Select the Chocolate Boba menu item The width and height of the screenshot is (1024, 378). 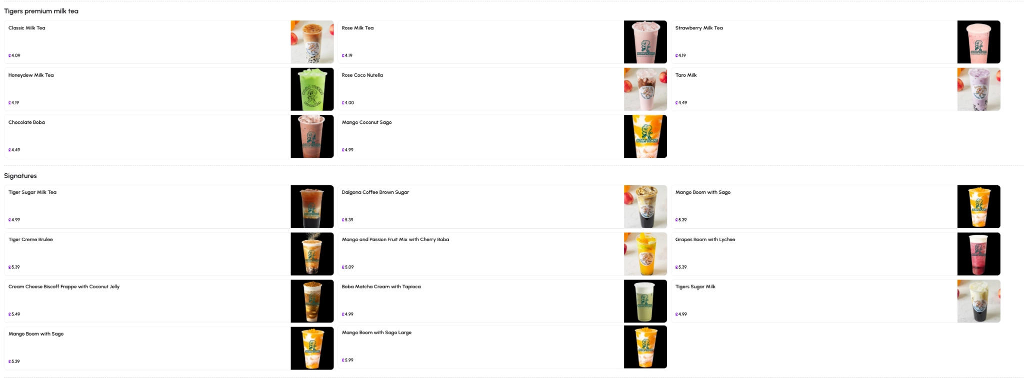(x=169, y=136)
